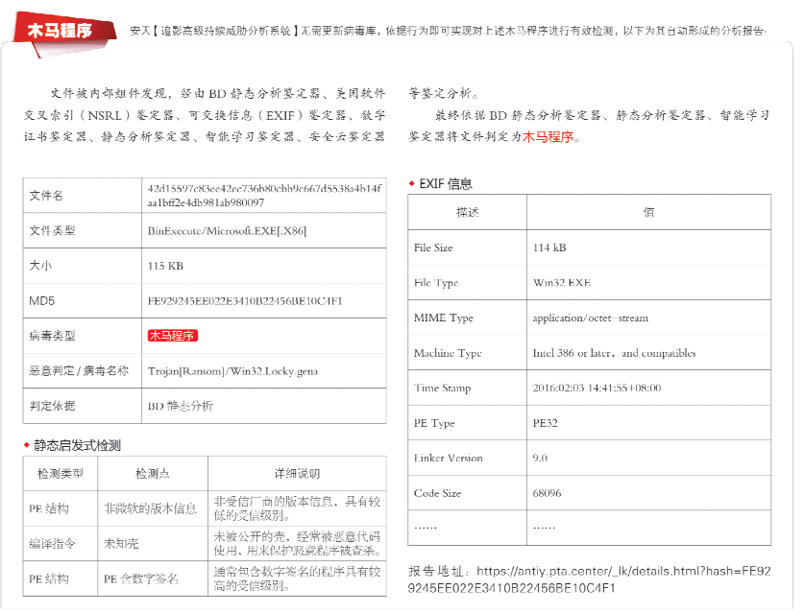Click PE 结构 in the PE 含数字签名 row
803x613 pixels.
49,578
